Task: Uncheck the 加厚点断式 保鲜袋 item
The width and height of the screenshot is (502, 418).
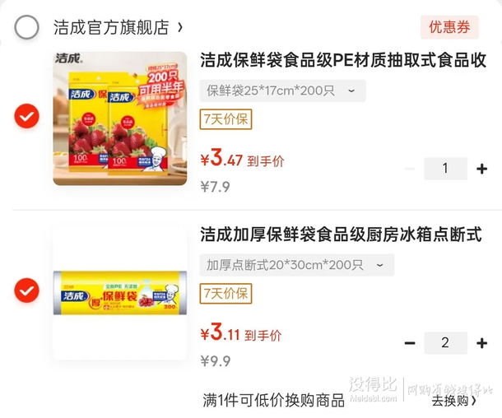Action: 26,290
